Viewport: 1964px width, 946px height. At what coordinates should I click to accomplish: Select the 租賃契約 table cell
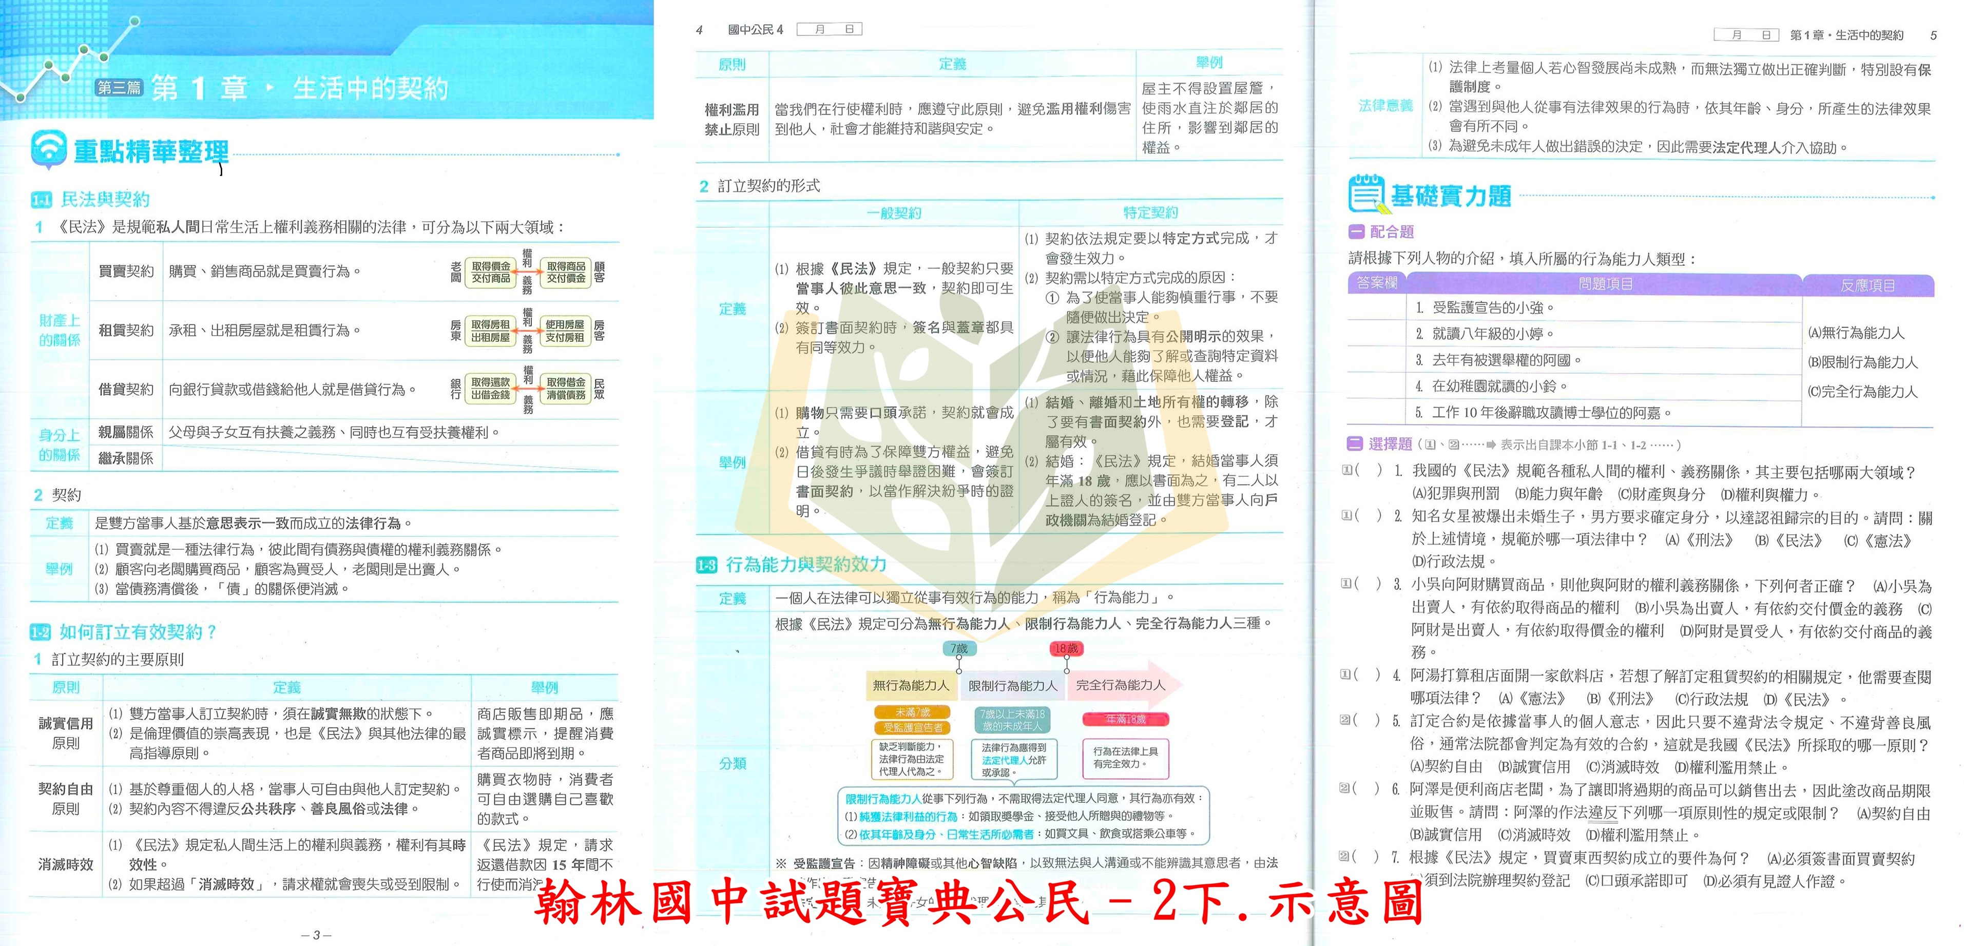tap(126, 331)
